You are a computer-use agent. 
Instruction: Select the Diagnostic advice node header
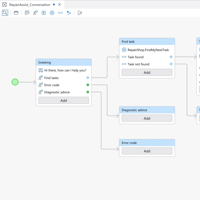(147, 110)
